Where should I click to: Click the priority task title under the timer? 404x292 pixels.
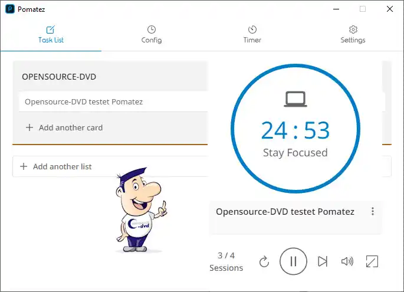(285, 212)
